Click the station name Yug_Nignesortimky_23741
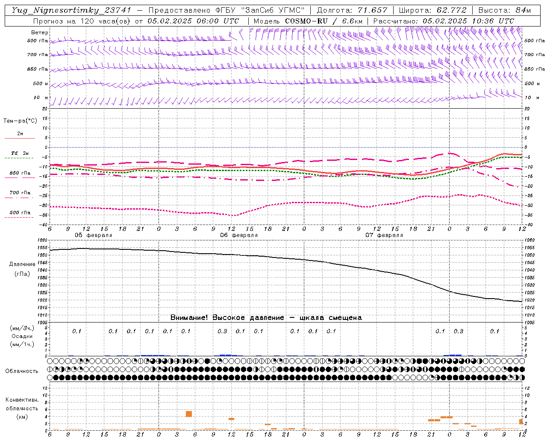The width and height of the screenshot is (547, 438). 71,10
